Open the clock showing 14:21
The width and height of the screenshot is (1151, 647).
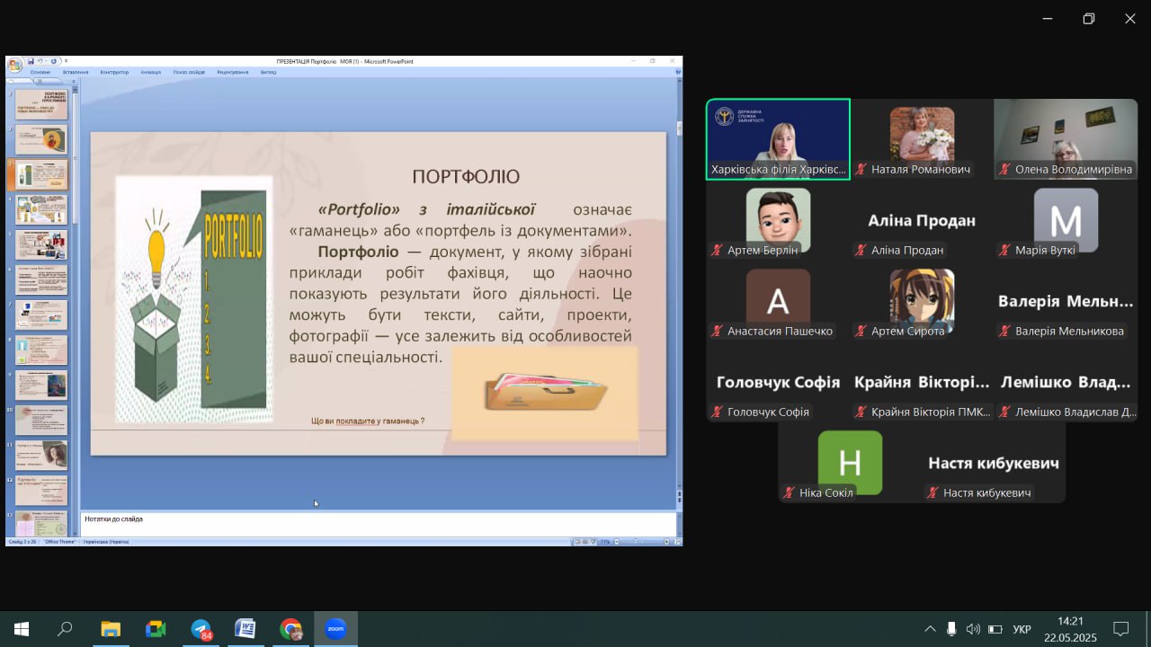coord(1070,629)
